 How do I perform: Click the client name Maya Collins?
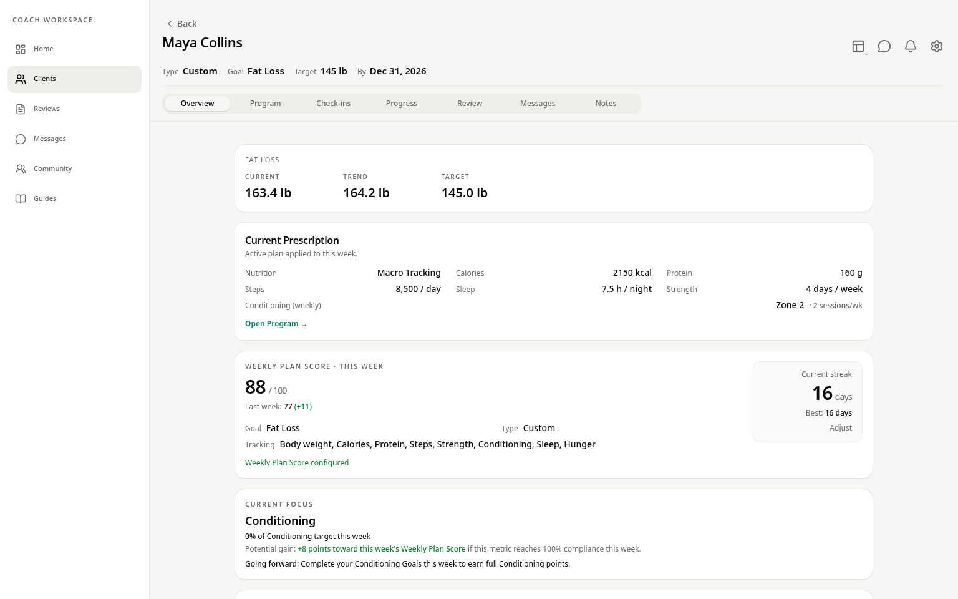click(x=202, y=43)
